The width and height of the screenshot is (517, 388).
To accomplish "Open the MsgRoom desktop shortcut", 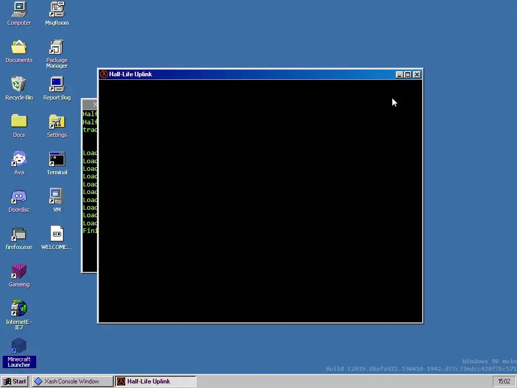I will [x=57, y=13].
